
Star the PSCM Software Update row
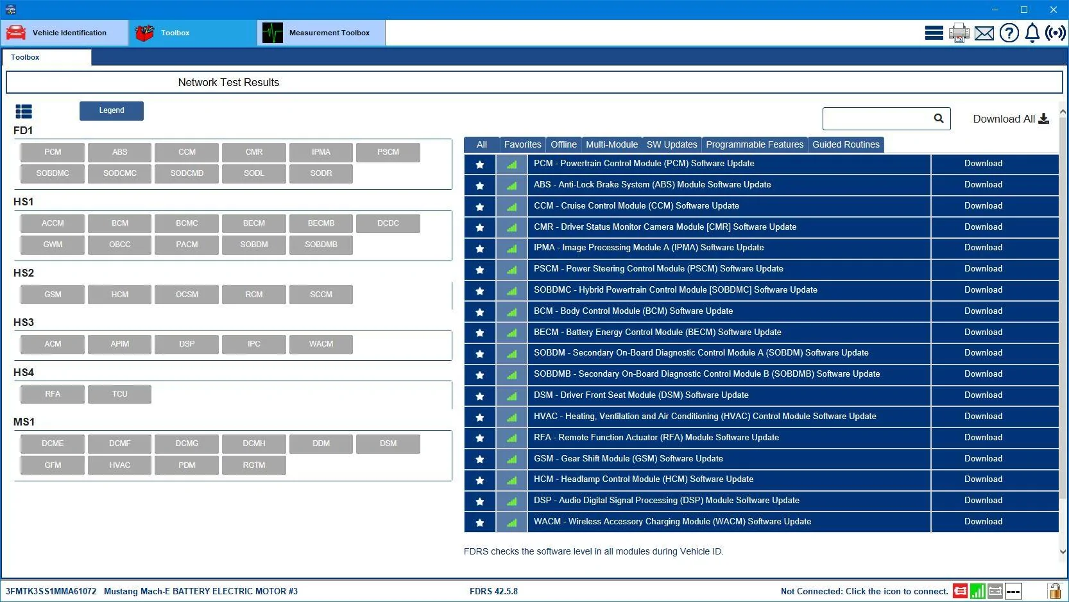coord(479,270)
